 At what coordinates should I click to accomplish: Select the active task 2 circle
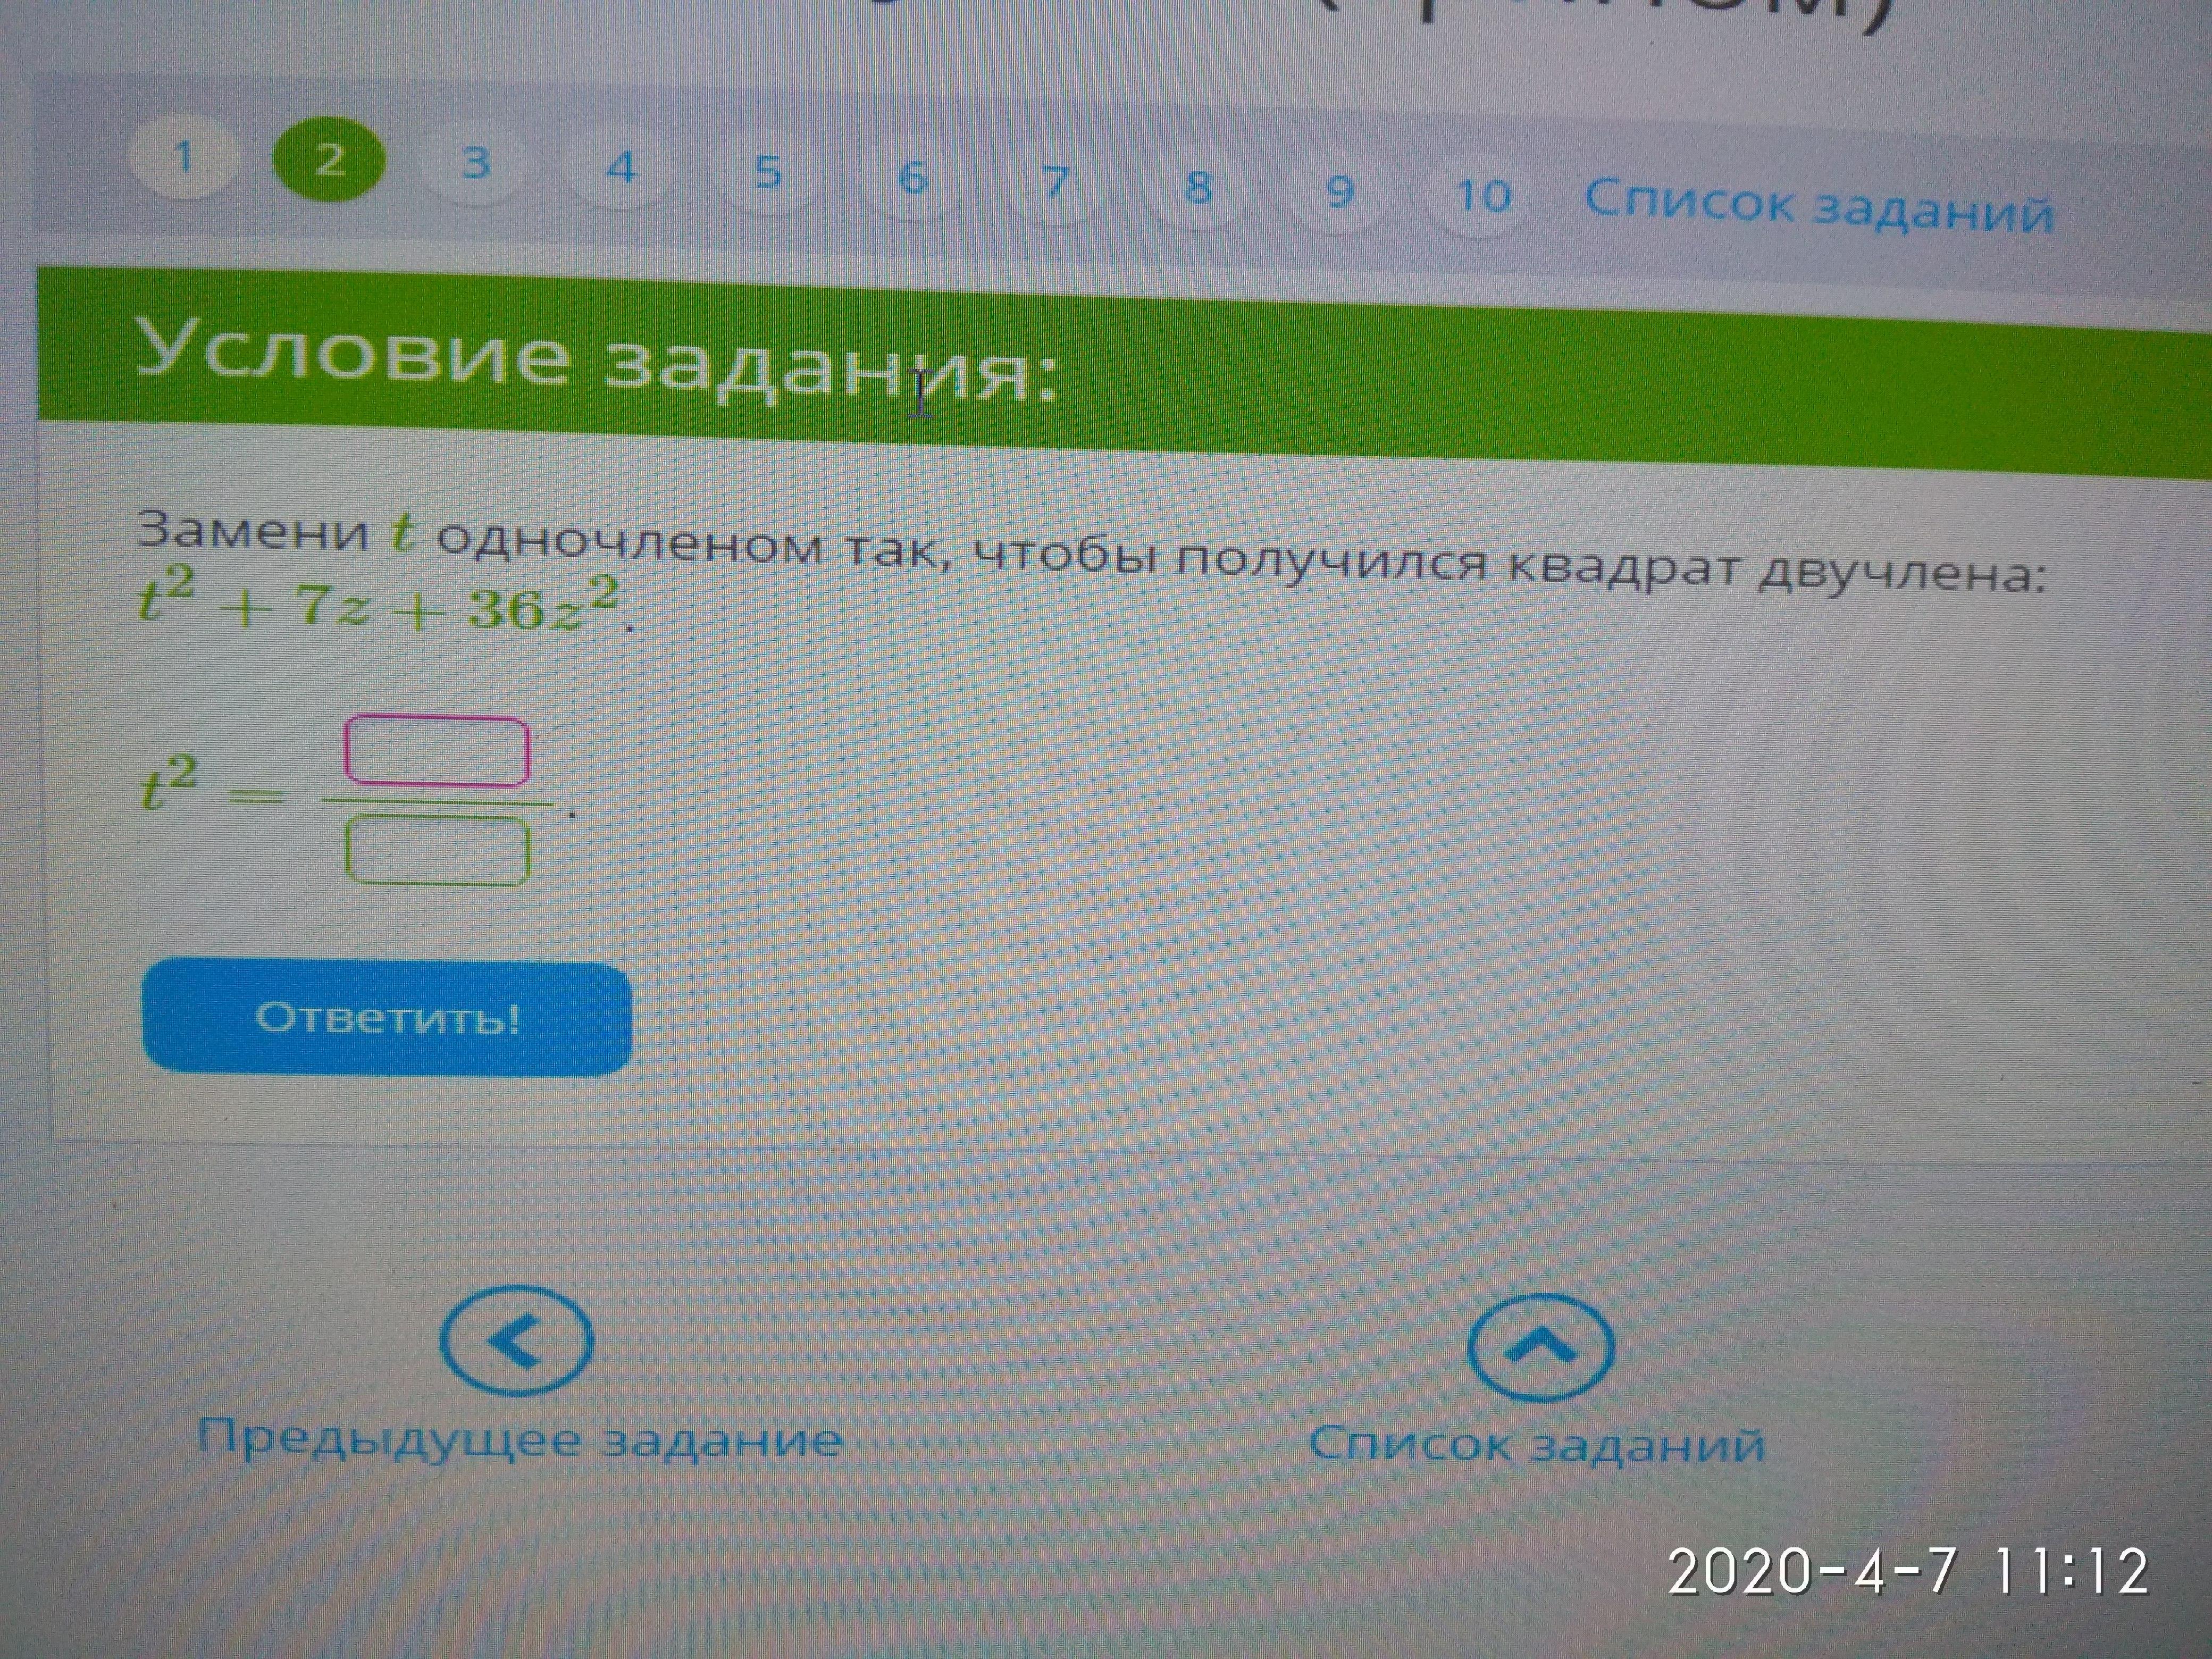[x=329, y=160]
